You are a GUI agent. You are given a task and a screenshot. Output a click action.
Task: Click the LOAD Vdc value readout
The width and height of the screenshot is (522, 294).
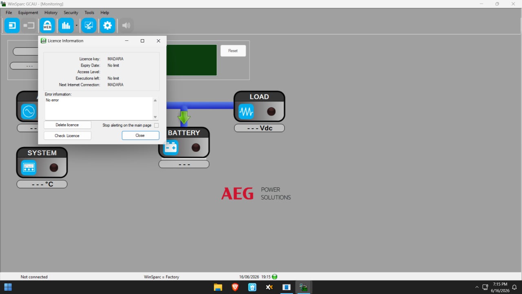(259, 128)
